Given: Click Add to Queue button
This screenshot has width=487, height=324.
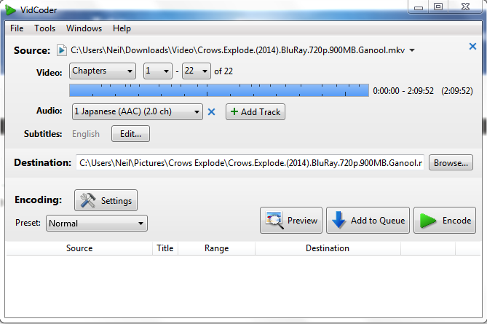Looking at the screenshot, I should [368, 220].
